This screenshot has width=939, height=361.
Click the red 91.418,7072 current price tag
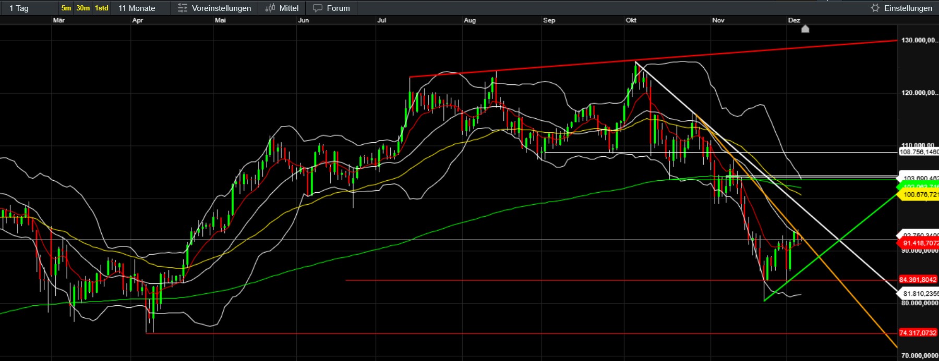919,243
